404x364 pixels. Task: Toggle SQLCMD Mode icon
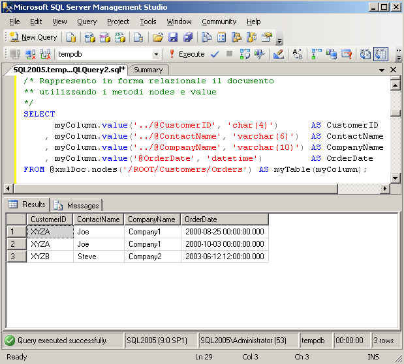click(347, 54)
